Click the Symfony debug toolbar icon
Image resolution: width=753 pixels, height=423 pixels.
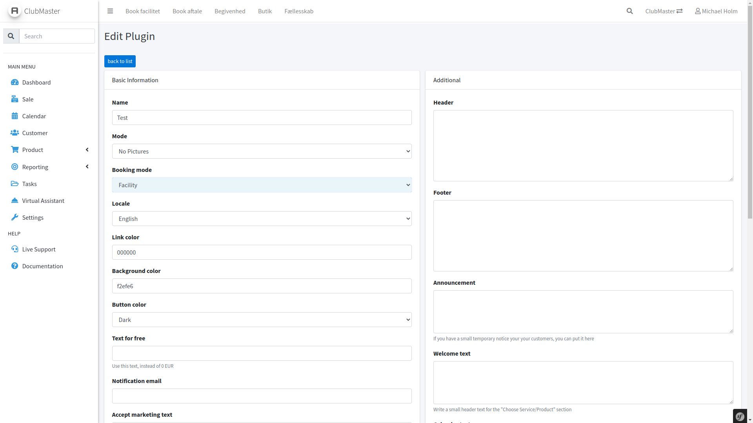pos(740,416)
